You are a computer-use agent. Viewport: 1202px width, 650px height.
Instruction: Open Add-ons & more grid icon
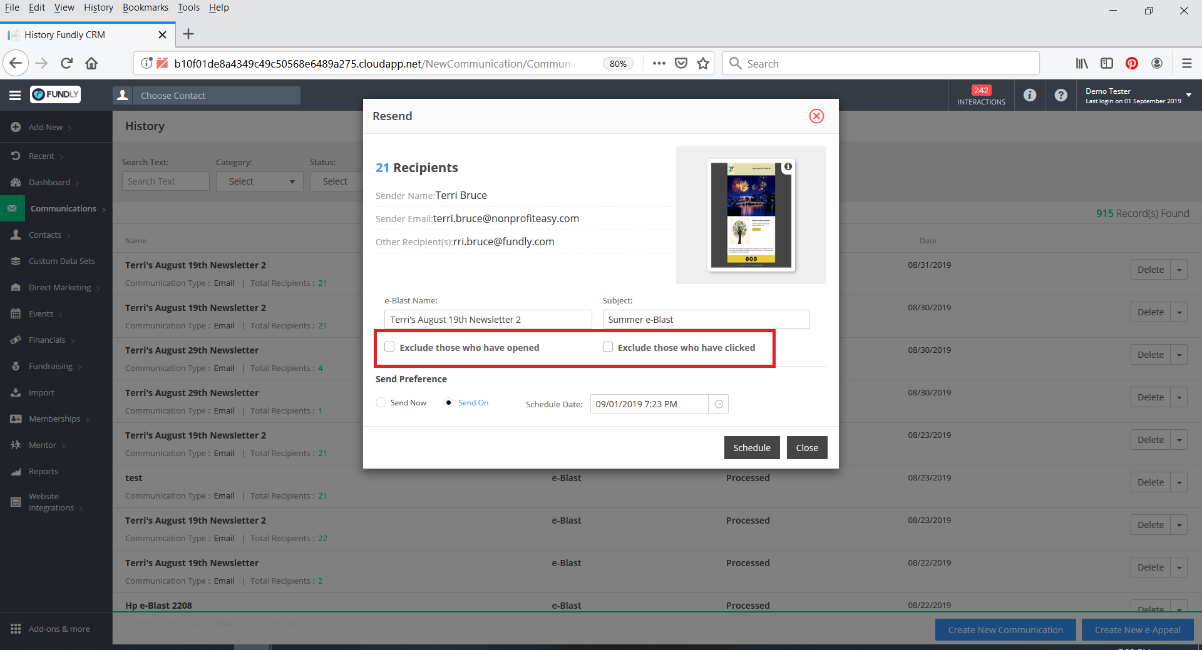tap(16, 629)
